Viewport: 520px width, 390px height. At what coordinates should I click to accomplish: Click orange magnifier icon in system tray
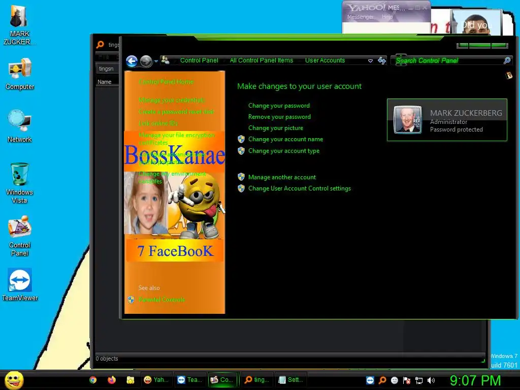[382, 380]
